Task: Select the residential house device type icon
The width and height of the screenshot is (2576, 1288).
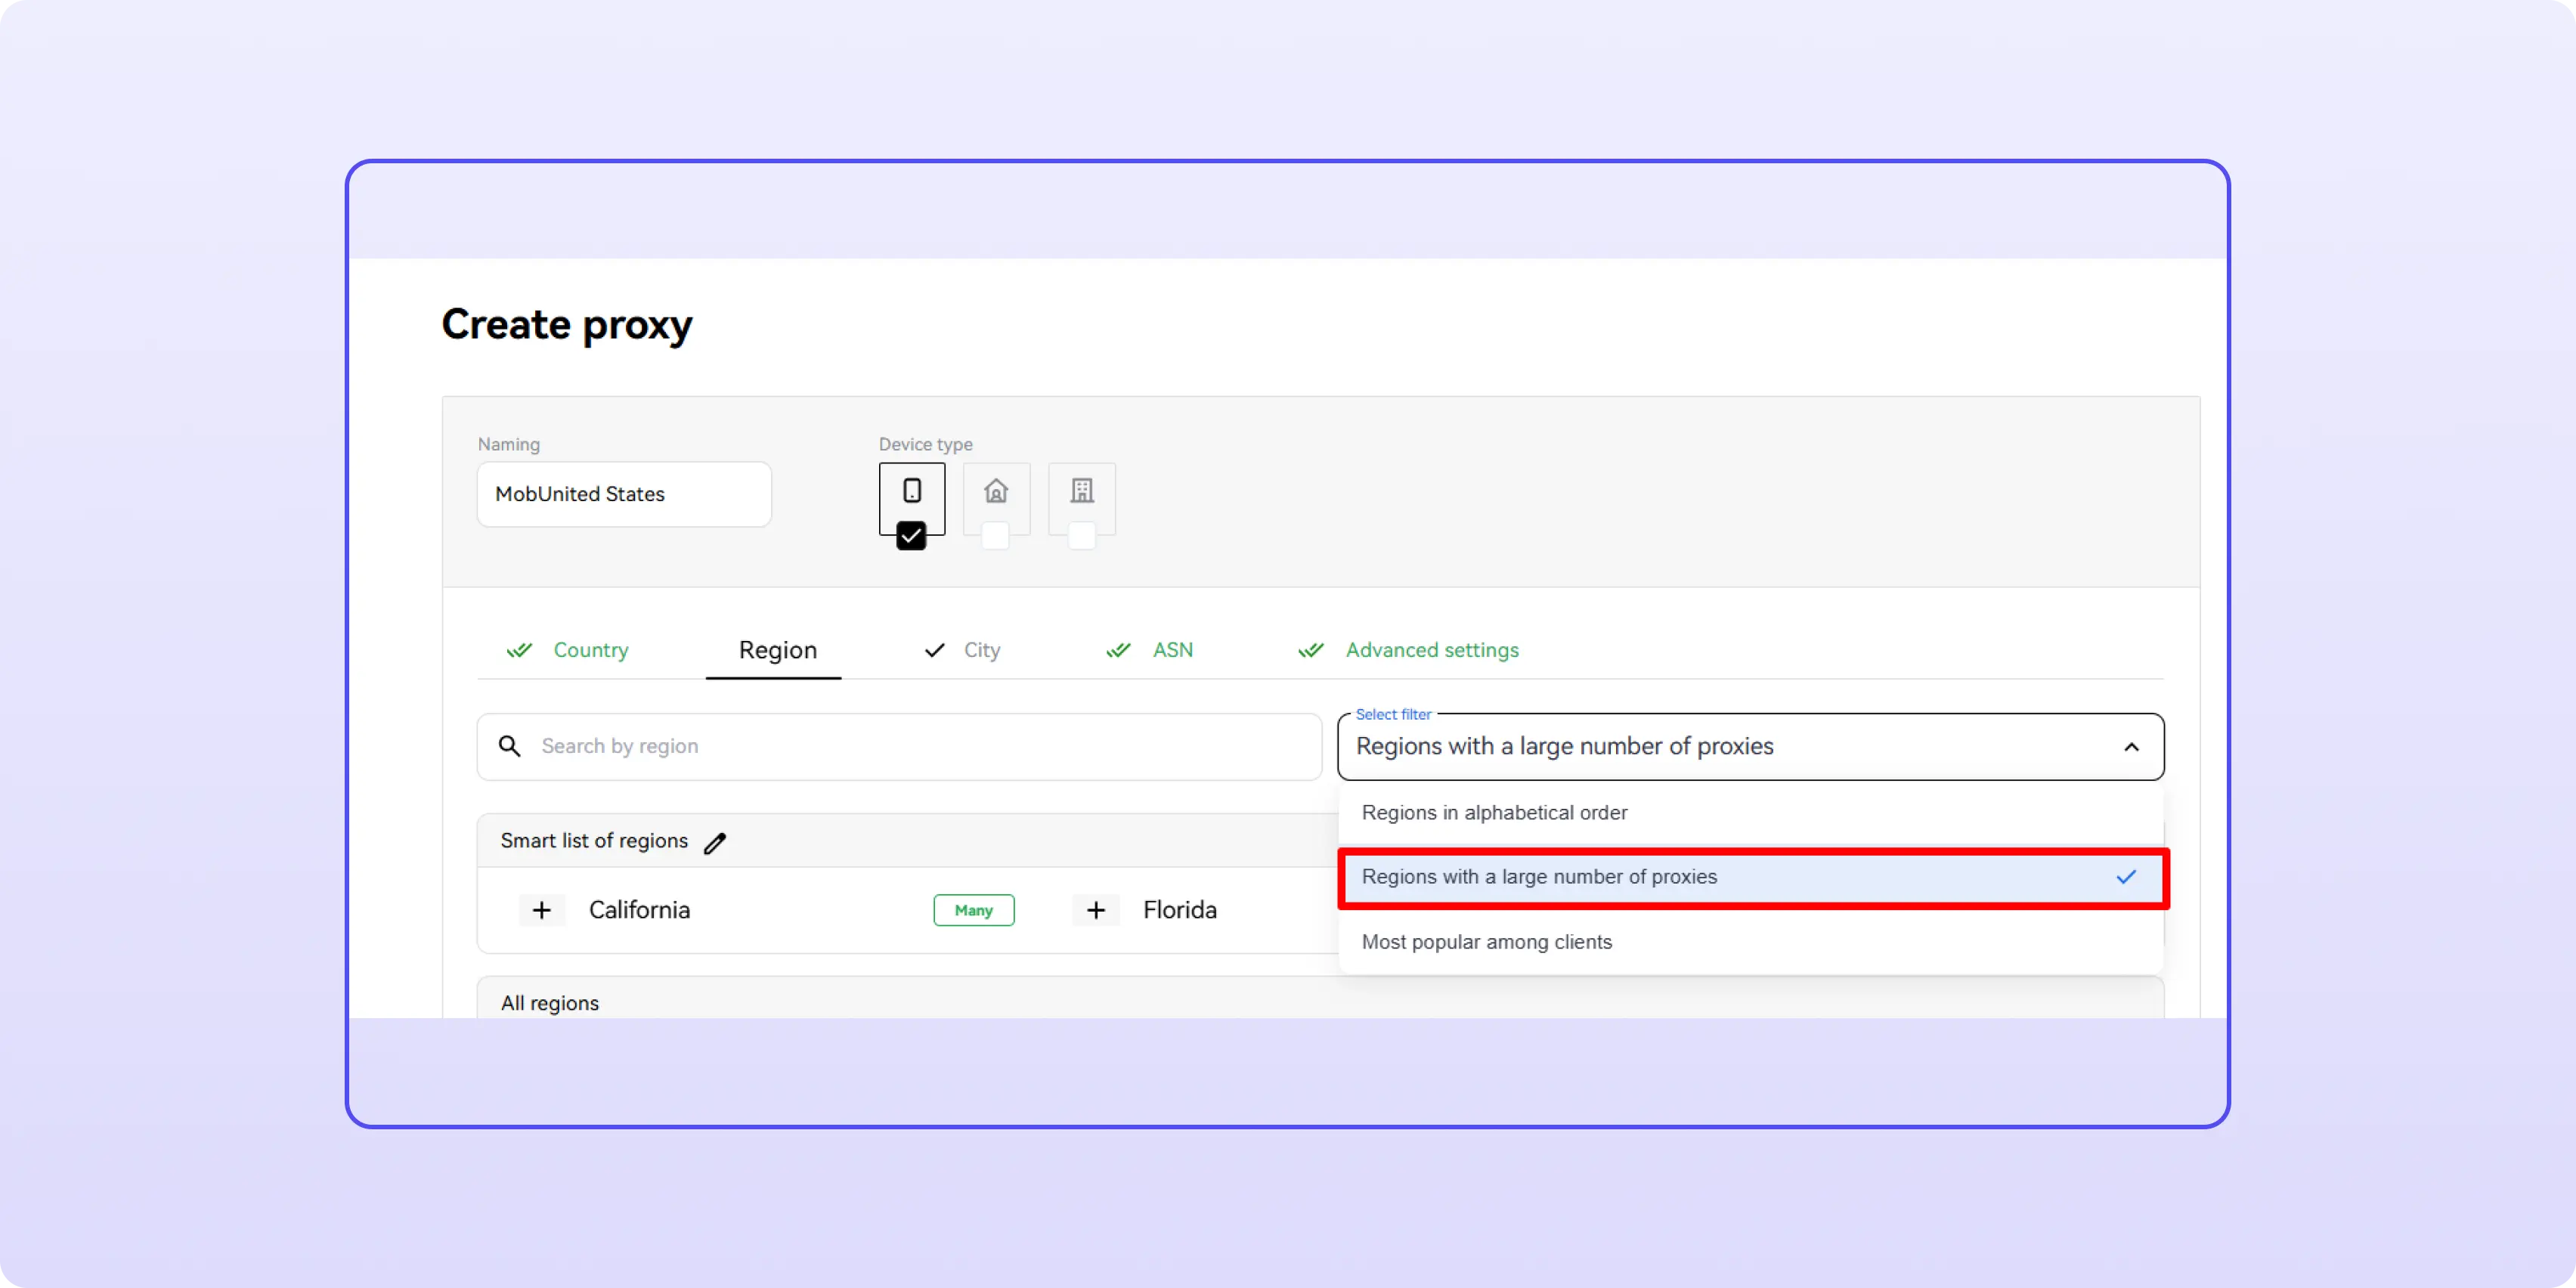Action: click(995, 491)
